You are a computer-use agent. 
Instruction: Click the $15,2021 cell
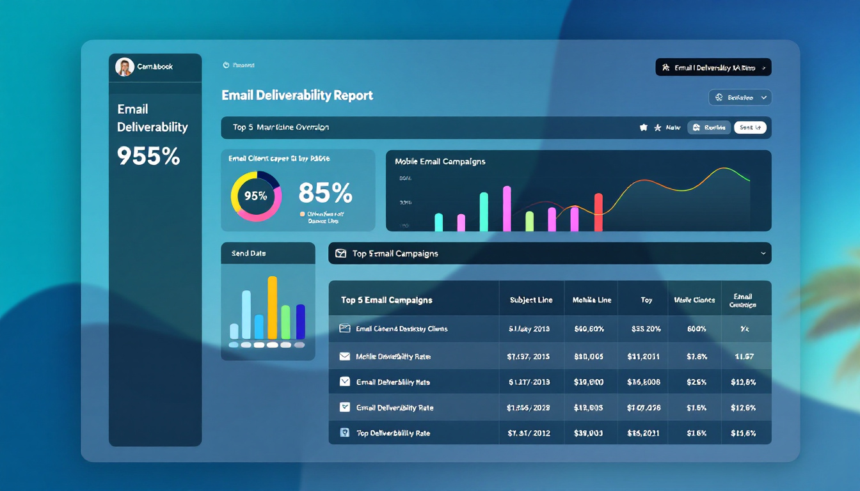644,433
